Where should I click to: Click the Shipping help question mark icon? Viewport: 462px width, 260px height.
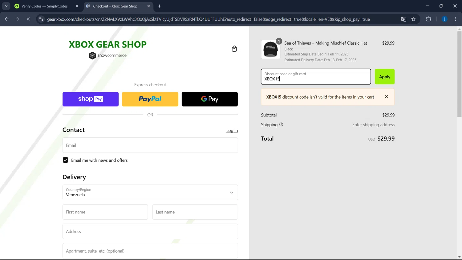coord(281,124)
